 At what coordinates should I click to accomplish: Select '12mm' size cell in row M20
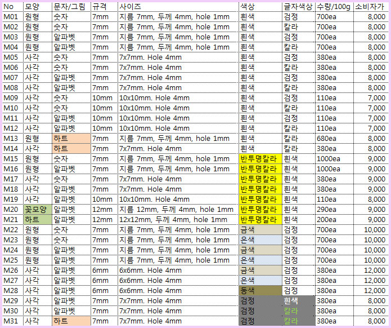point(104,209)
